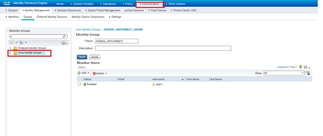Image resolution: width=323 pixels, height=136 pixels.
Task: Open the Home tab
Action: tap(60, 4)
